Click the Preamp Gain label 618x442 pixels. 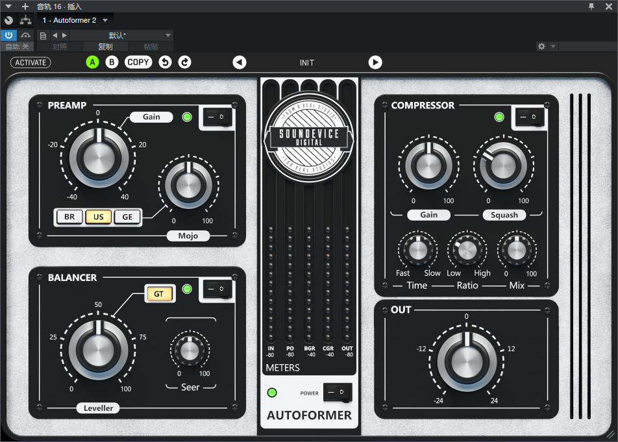tap(151, 117)
